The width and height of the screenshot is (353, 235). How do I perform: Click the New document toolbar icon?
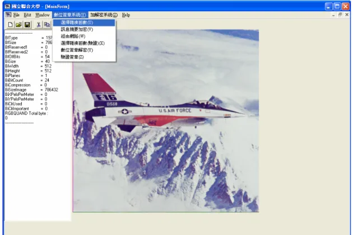[x=10, y=25]
